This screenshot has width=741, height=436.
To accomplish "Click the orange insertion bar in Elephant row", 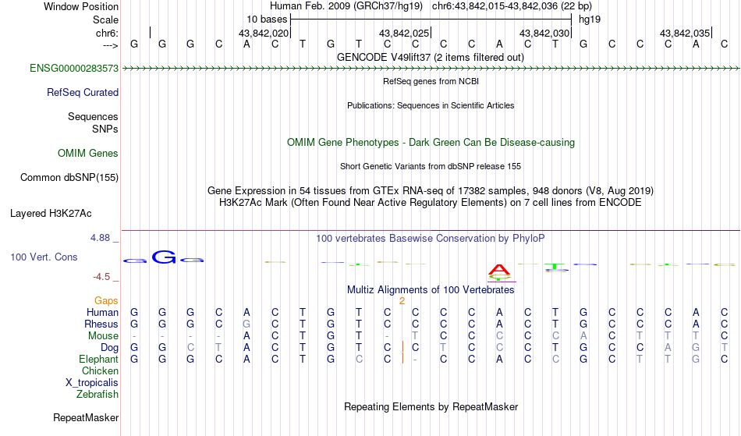I will [x=402, y=359].
